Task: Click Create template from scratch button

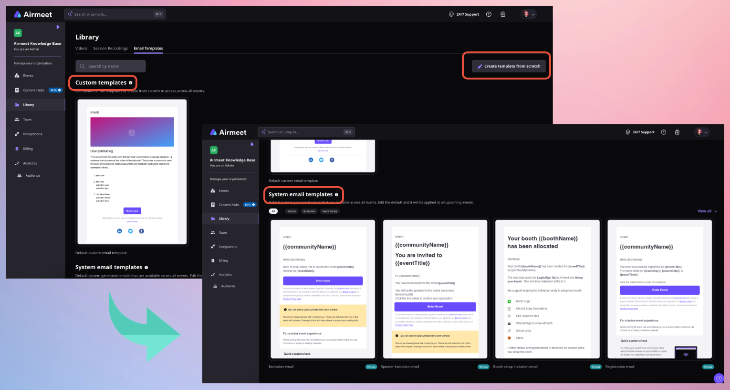Action: tap(509, 66)
